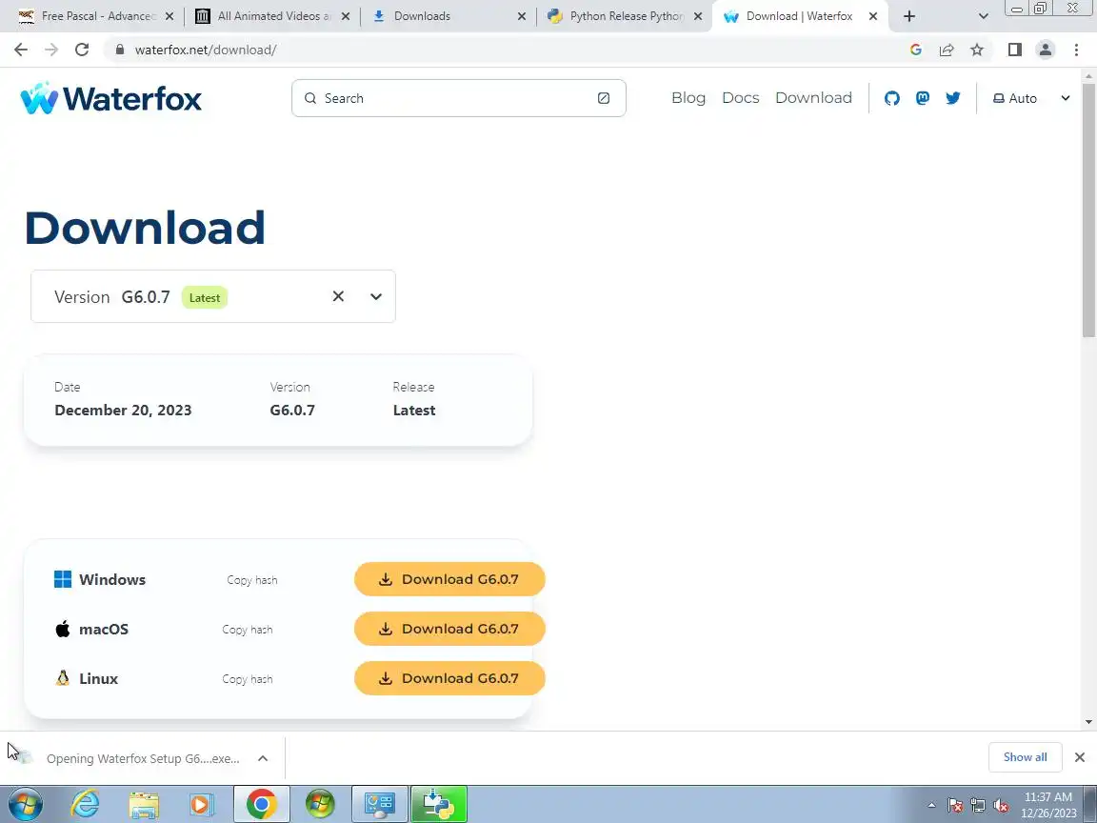The image size is (1097, 823).
Task: Open Internet Explorer from taskbar
Action: click(86, 804)
